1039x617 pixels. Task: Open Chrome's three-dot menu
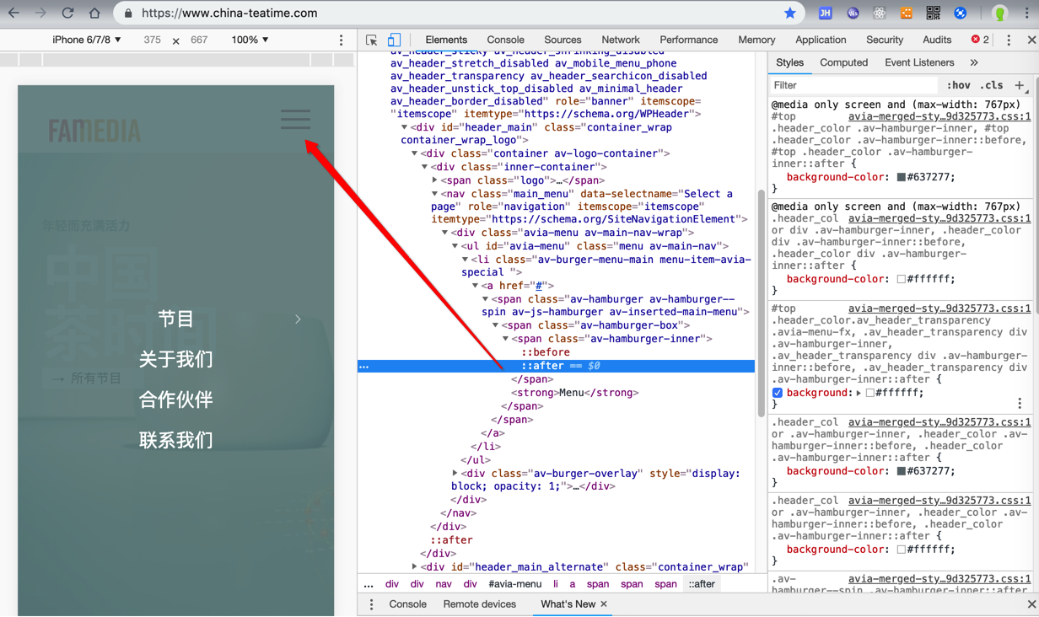(1026, 13)
